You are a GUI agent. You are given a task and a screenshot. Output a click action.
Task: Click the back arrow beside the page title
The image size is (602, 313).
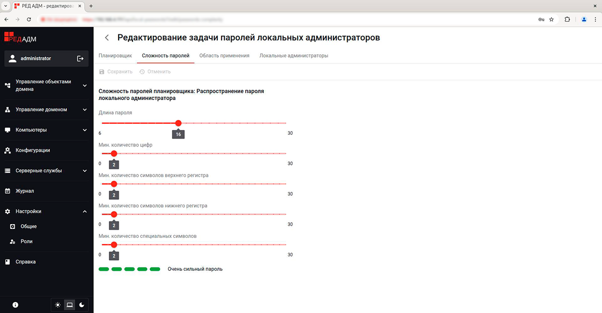coord(107,38)
